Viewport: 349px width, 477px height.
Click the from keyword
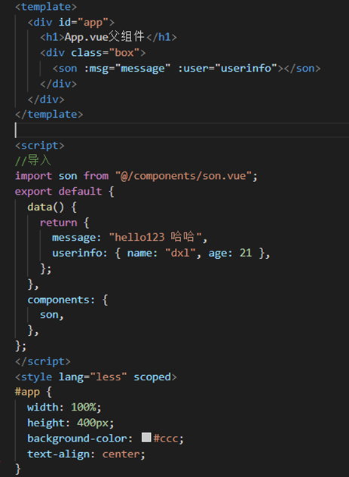tap(96, 176)
